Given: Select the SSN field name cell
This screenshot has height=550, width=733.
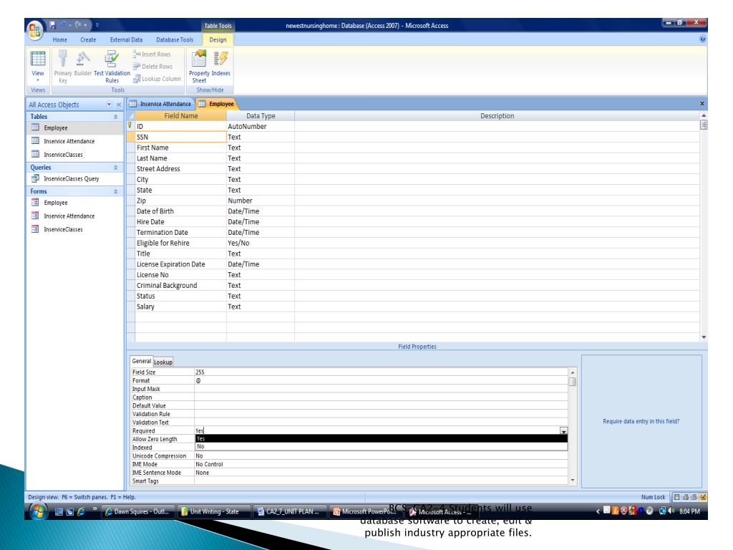Looking at the screenshot, I should tap(180, 137).
